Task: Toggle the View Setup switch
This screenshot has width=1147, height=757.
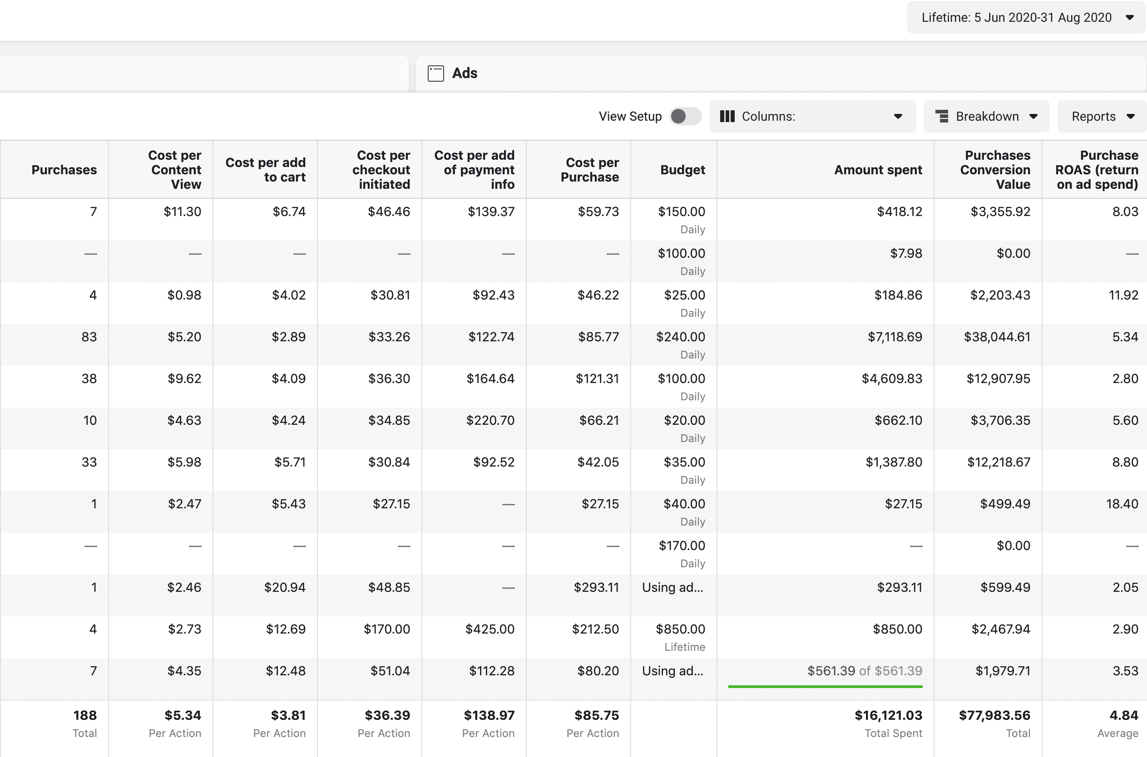Action: [x=685, y=116]
